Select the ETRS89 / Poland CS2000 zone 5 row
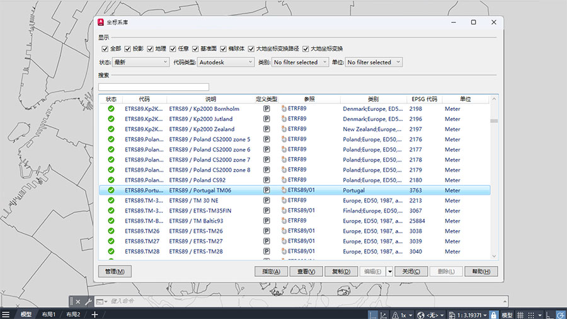 pos(295,139)
